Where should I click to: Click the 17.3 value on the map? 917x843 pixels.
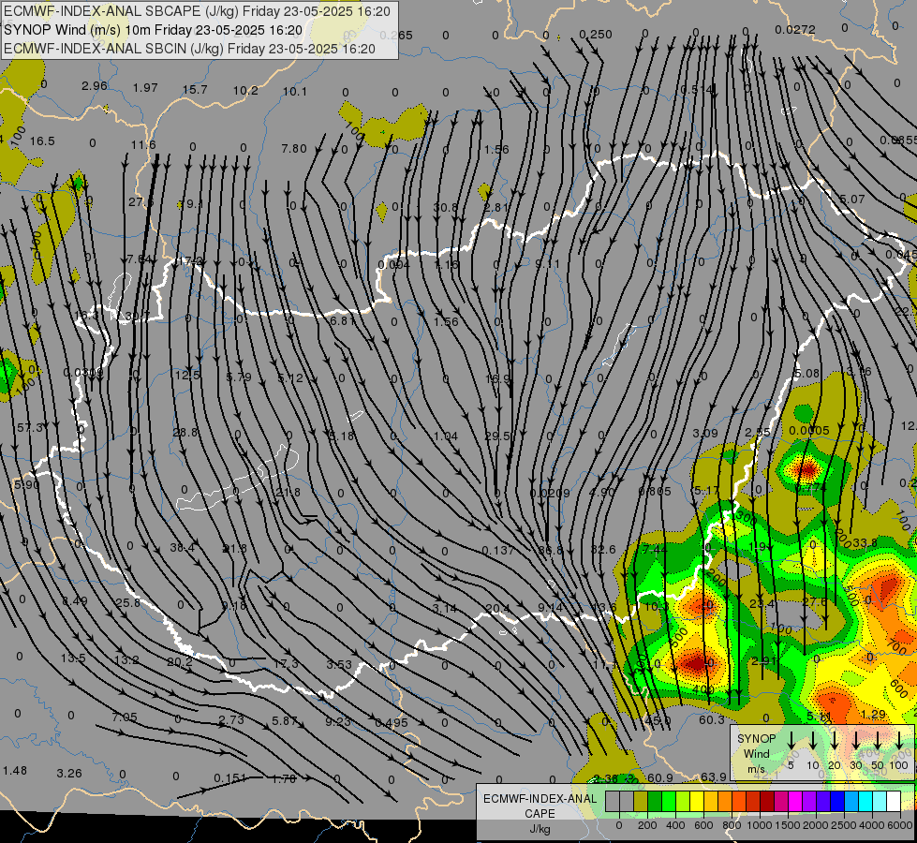286,664
